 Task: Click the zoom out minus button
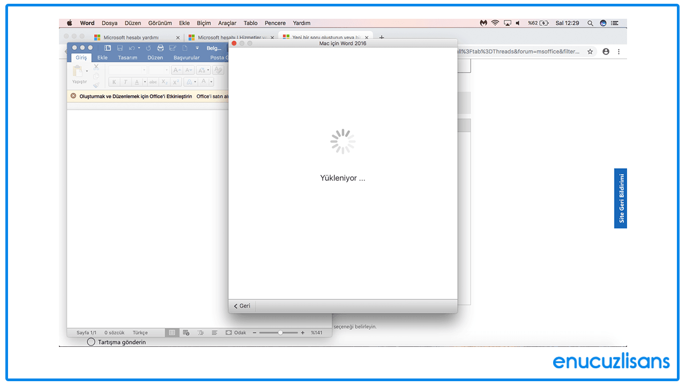click(255, 333)
